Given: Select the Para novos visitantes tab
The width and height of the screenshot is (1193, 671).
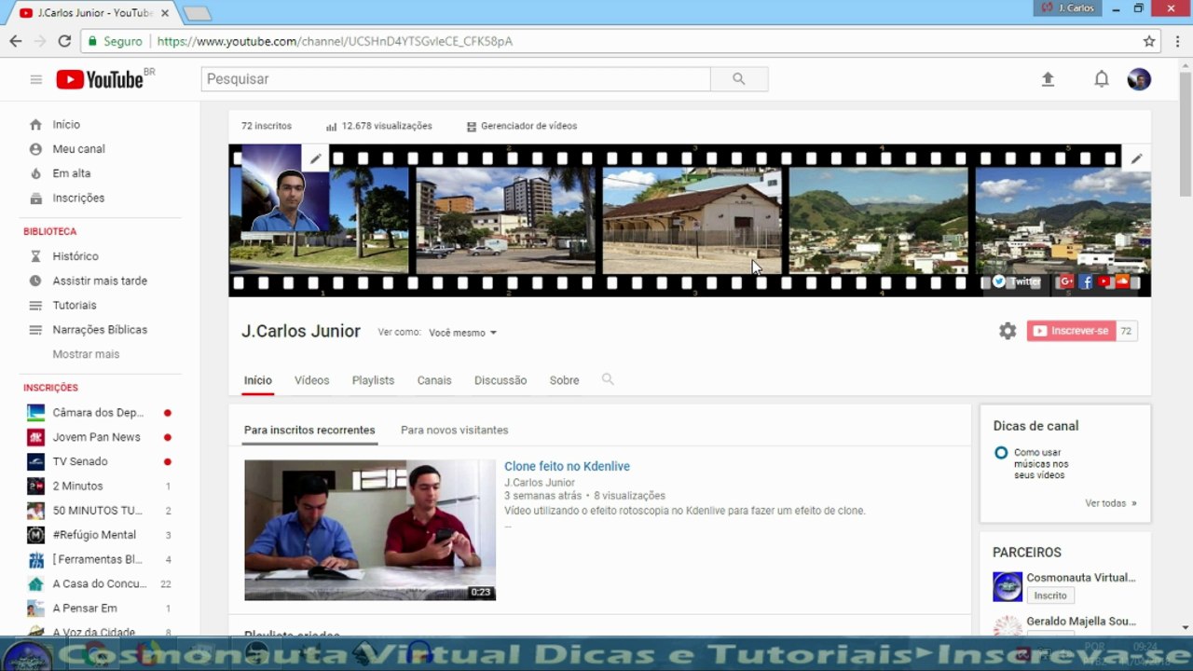Looking at the screenshot, I should point(455,431).
